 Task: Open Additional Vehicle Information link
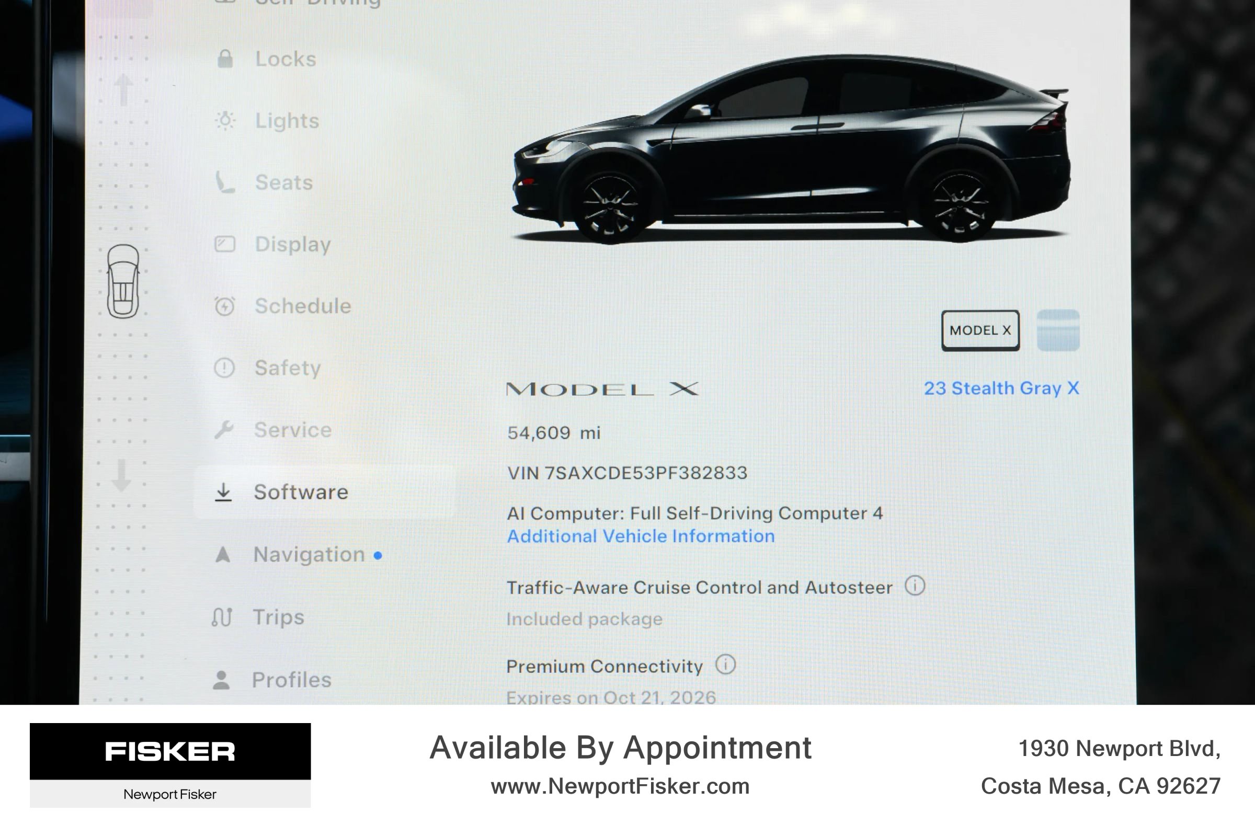641,536
